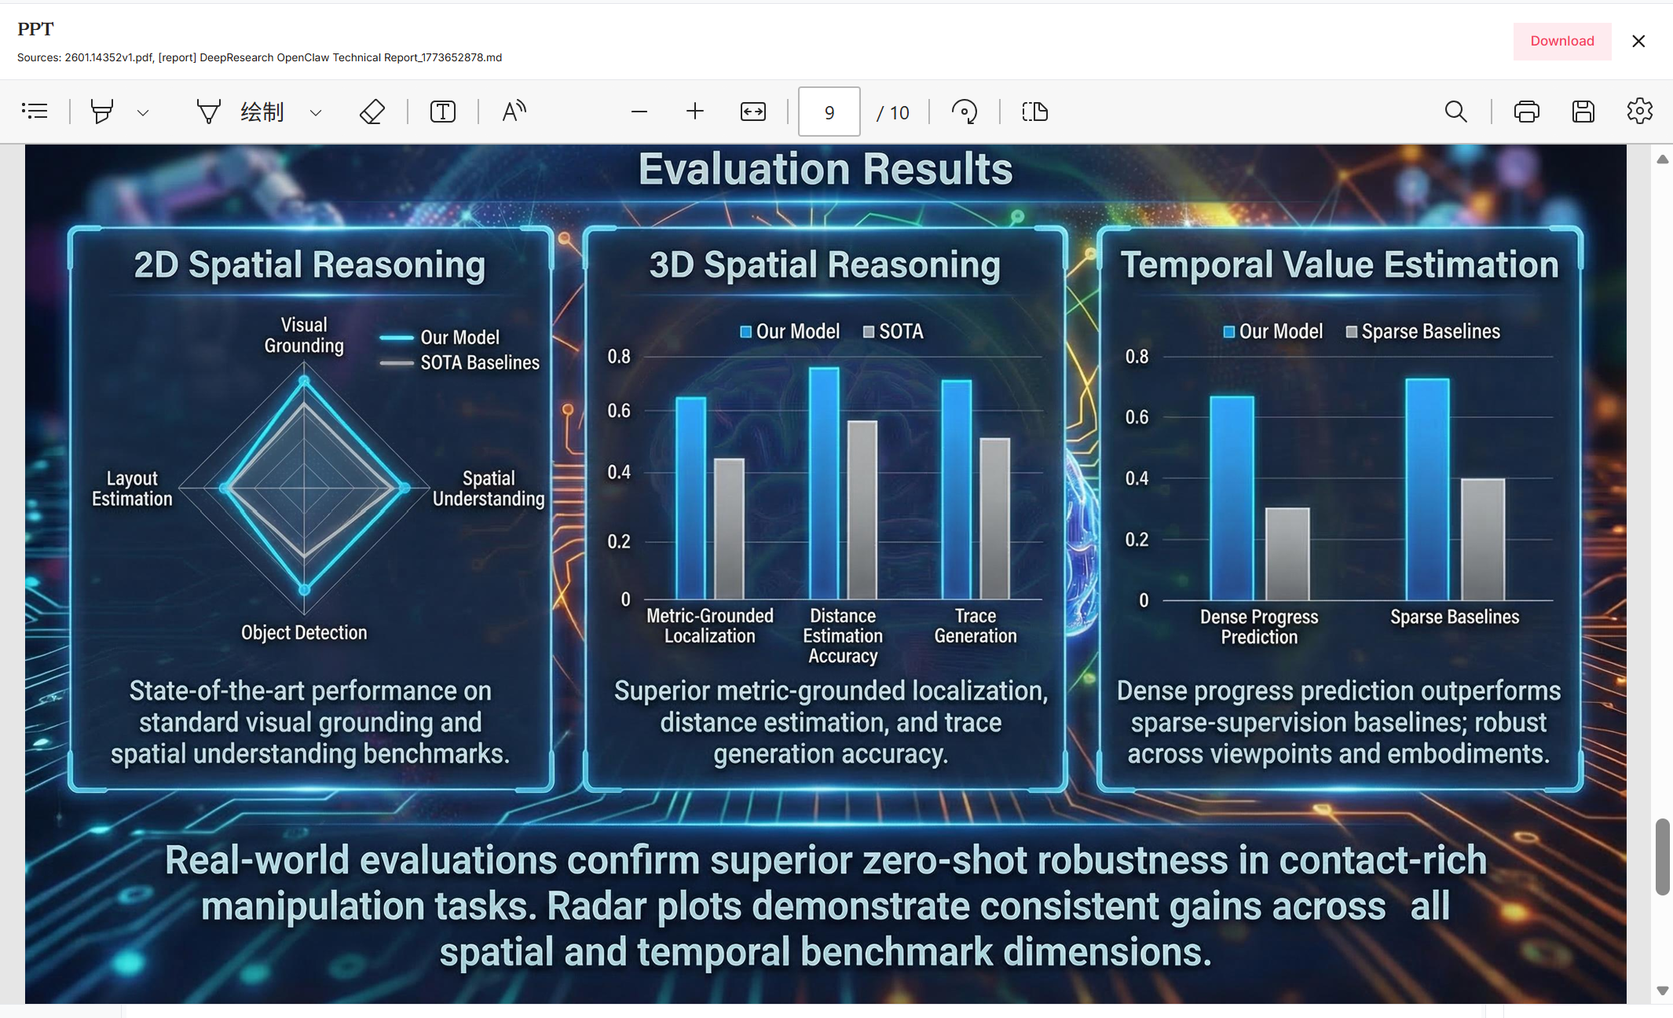
Task: Click the vertical scrollbar thumb
Action: tap(1663, 856)
